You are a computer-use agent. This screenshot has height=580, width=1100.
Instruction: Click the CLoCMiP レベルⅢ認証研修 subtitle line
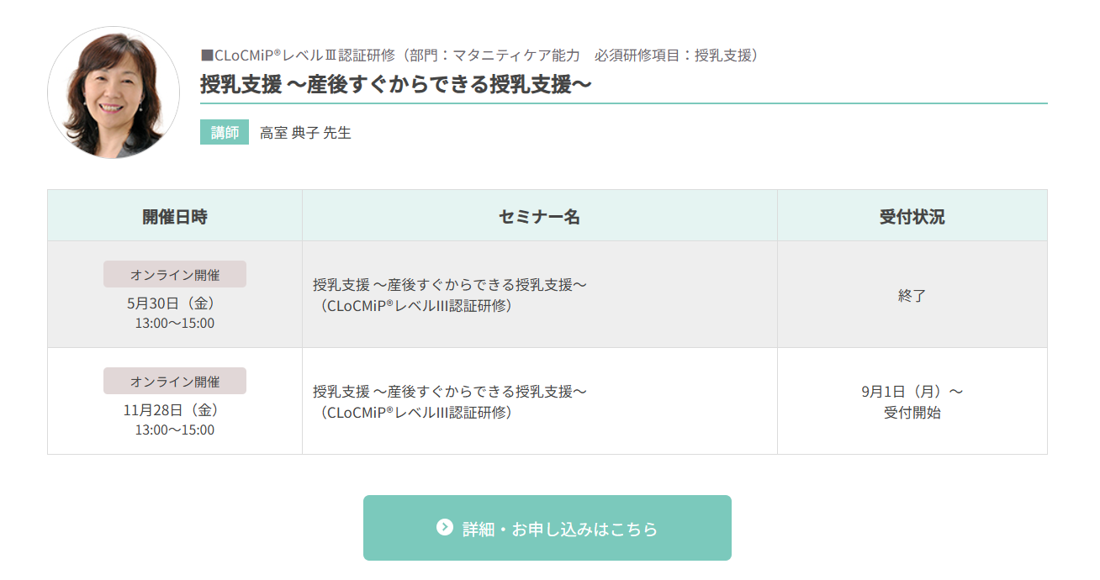481,55
